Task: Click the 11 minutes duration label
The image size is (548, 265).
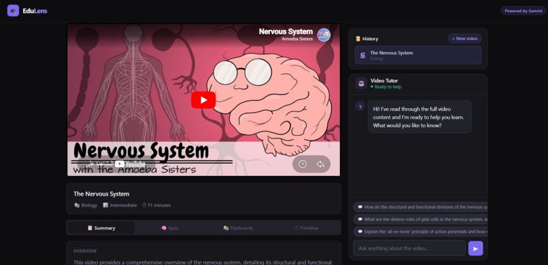Action: click(x=156, y=205)
